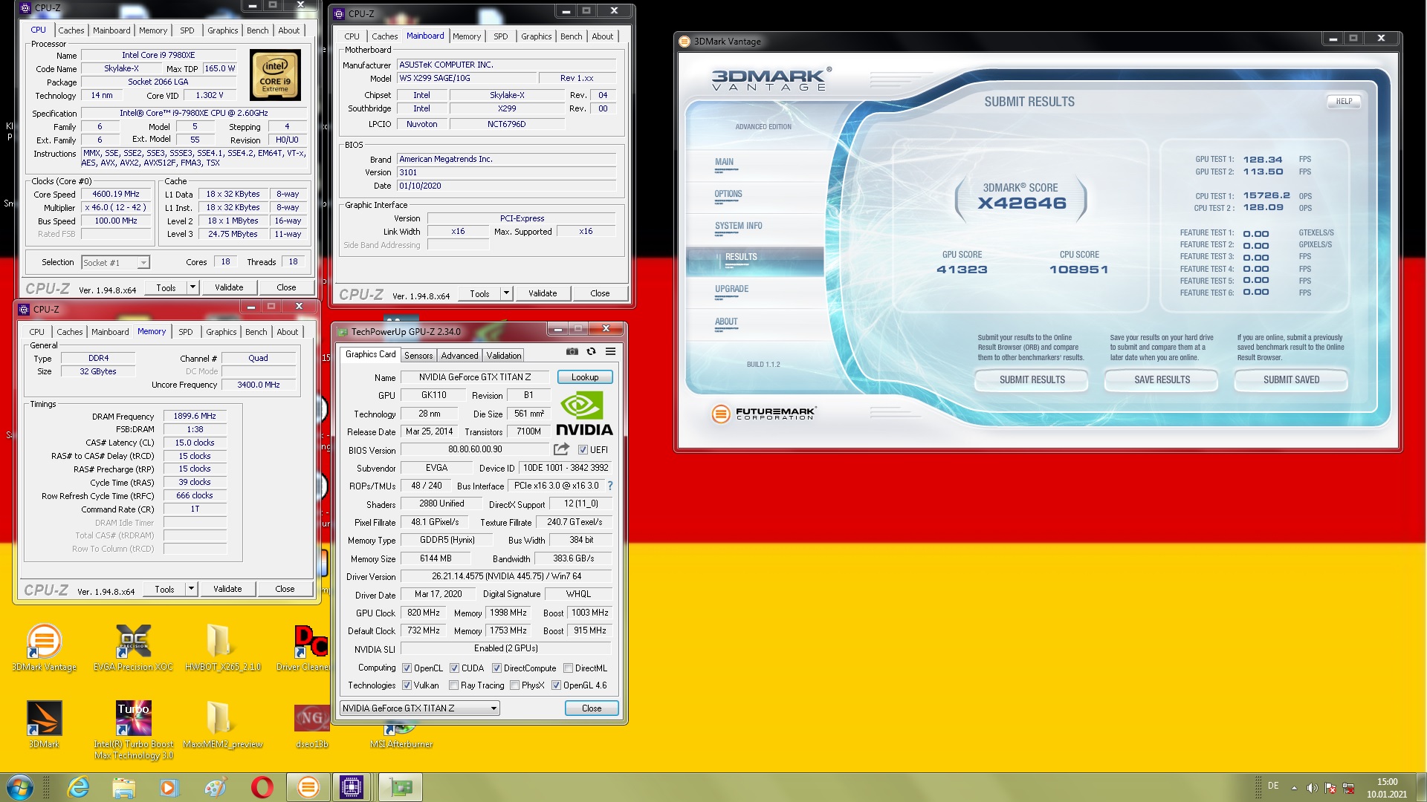Switch to Caches tab in CPU-Z CPU window
Image resolution: width=1427 pixels, height=802 pixels.
71,30
